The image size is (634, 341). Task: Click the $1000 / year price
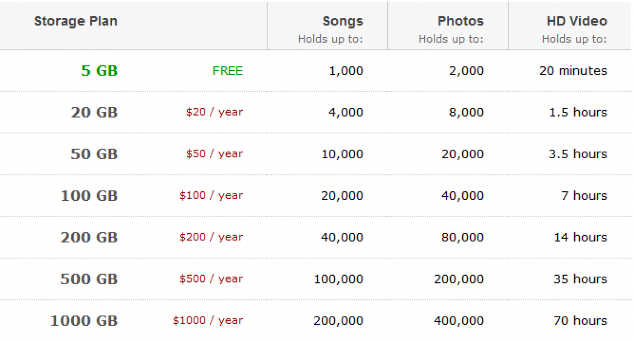[x=208, y=320]
